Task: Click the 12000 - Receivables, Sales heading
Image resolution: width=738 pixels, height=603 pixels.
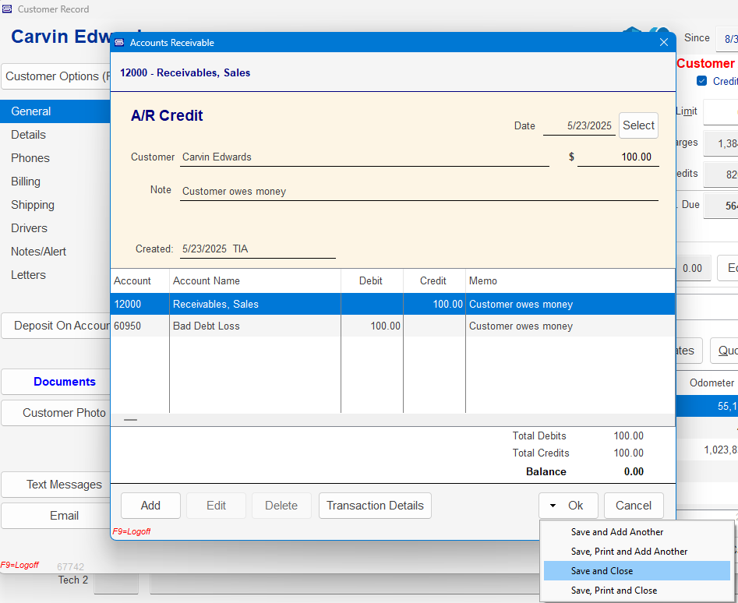Action: [185, 73]
